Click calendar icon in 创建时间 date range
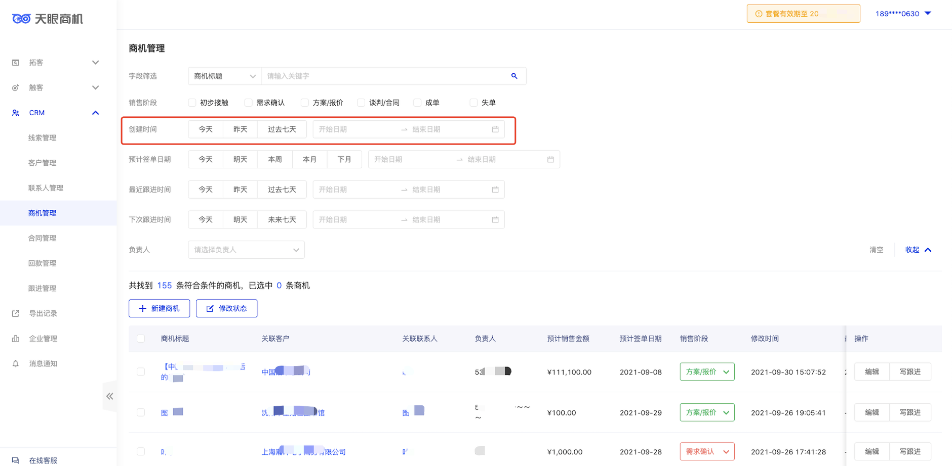 [495, 129]
